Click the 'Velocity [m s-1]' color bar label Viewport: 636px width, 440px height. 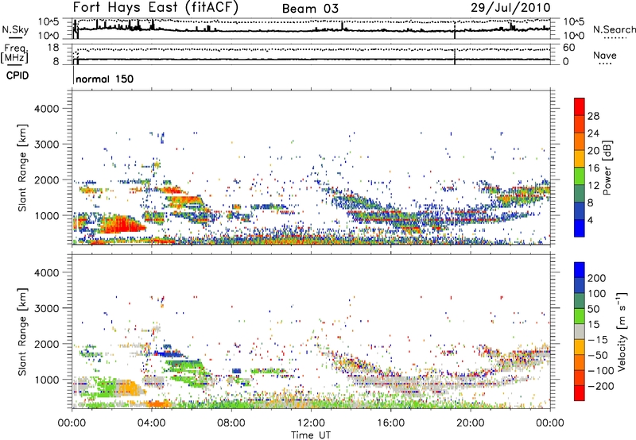coord(621,331)
